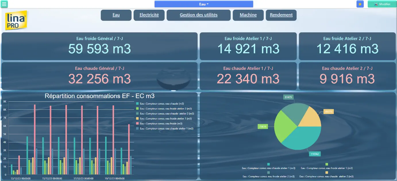Select the Eau froide Général 59 593 m3 tile
Viewport: 397px width, 181px height.
pyautogui.click(x=99, y=46)
